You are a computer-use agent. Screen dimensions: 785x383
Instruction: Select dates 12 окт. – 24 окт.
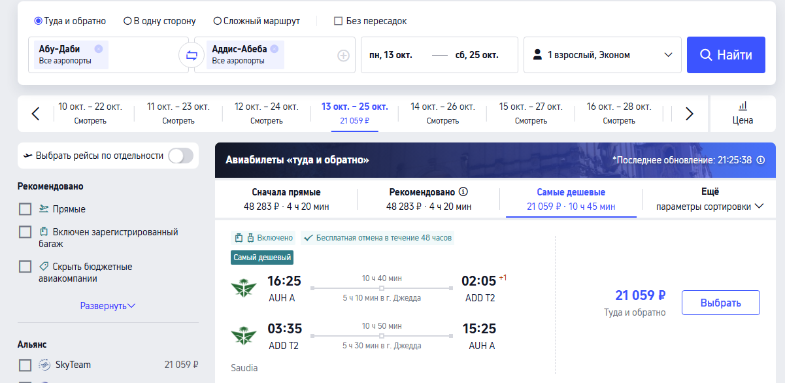(267, 113)
